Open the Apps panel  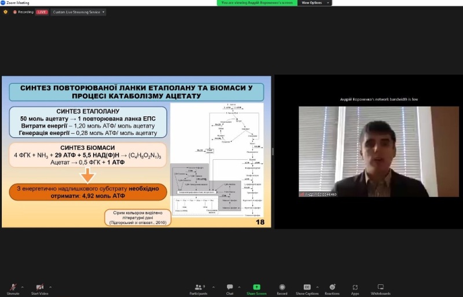pos(355,289)
